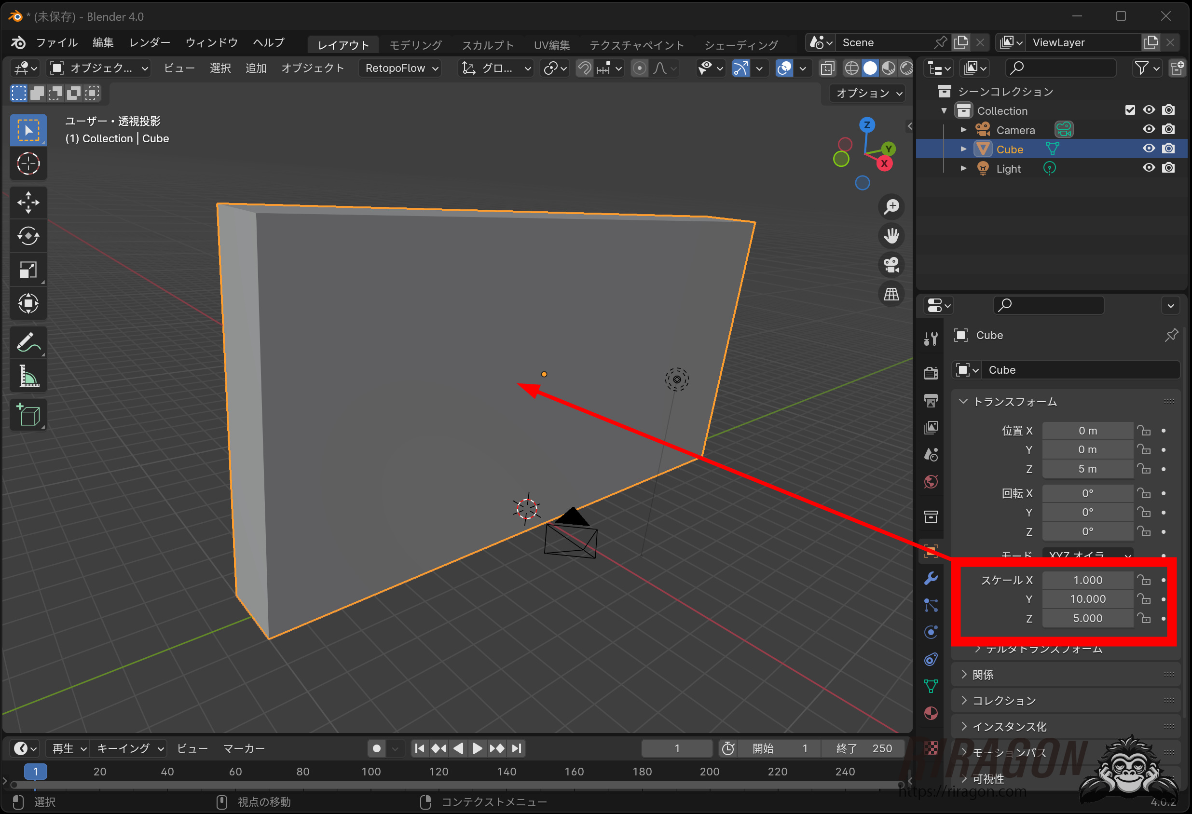Expand the Camera item in the outliner
The width and height of the screenshot is (1192, 814).
[x=963, y=130]
